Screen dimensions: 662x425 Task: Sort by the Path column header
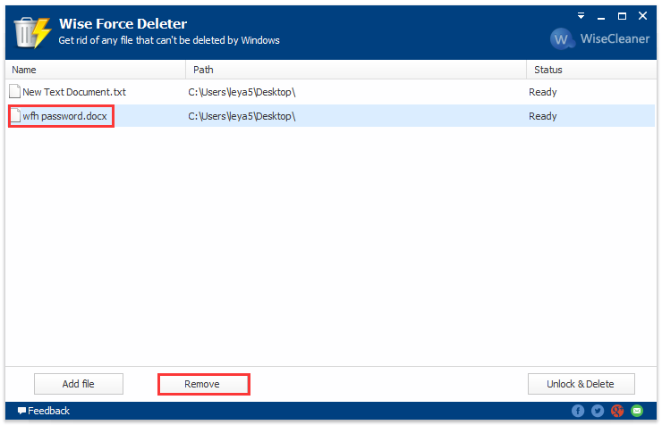(356, 70)
